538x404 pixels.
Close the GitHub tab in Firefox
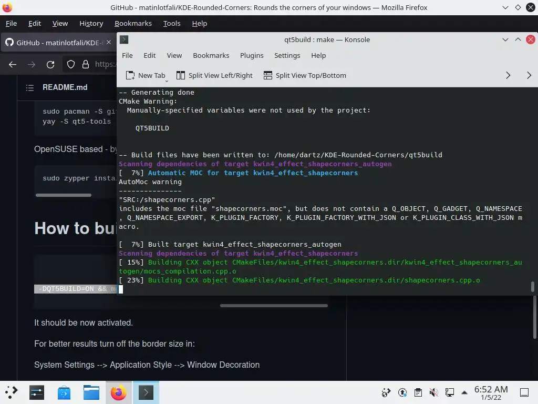click(108, 42)
